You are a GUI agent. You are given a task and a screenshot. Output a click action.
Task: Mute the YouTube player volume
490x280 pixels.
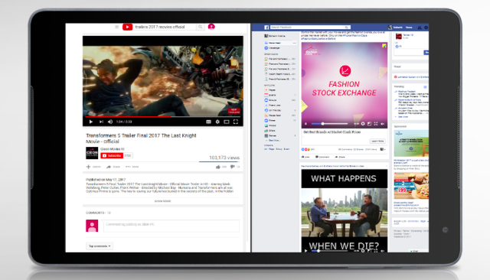[110, 122]
